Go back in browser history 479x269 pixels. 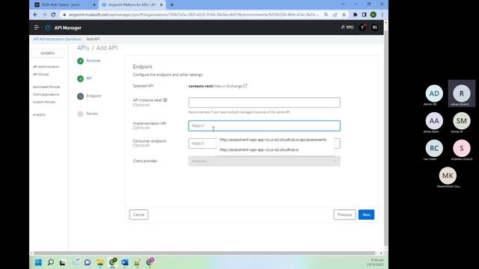click(35, 14)
